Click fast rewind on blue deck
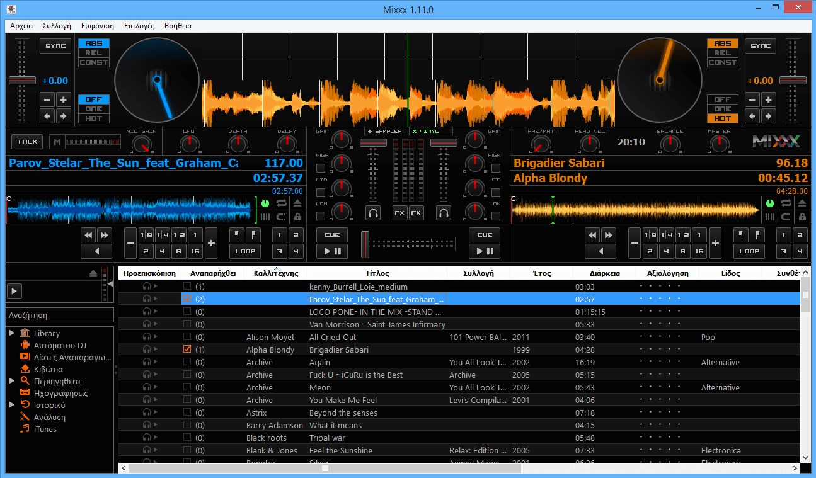 (88, 236)
